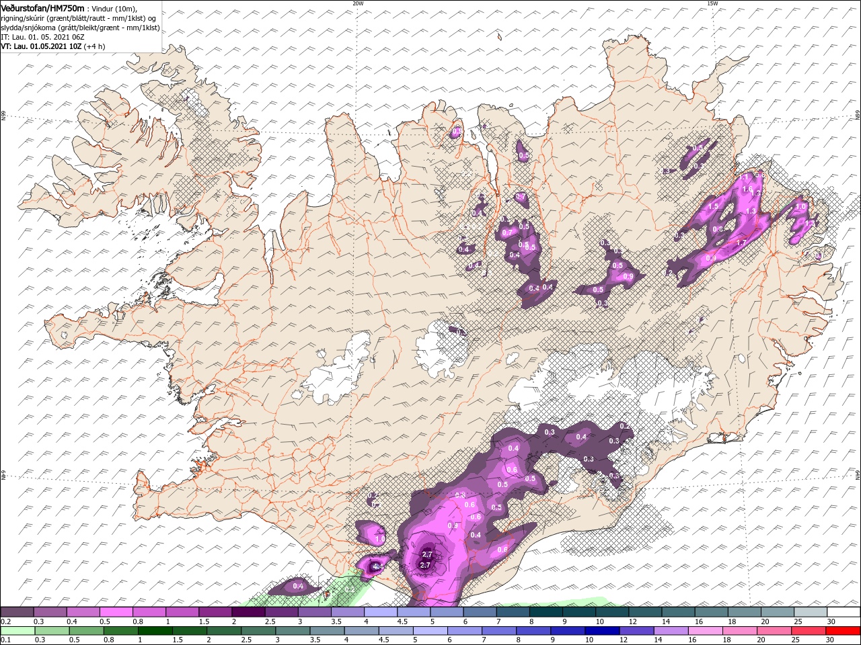Click the '0.1' label in the bottom legend row

tap(5, 640)
